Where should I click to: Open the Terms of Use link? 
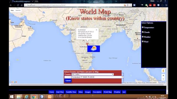(x=162, y=83)
